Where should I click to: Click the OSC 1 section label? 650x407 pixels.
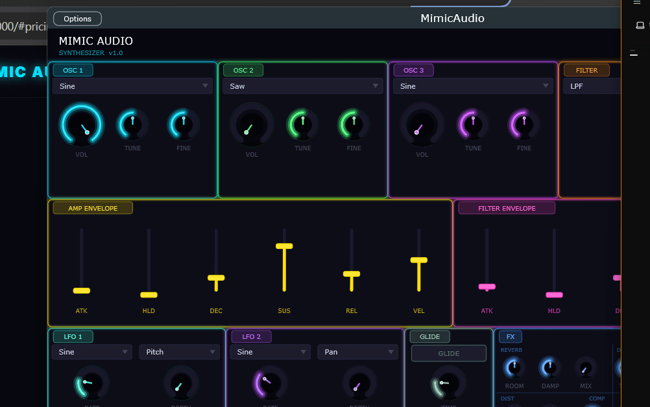click(x=73, y=71)
